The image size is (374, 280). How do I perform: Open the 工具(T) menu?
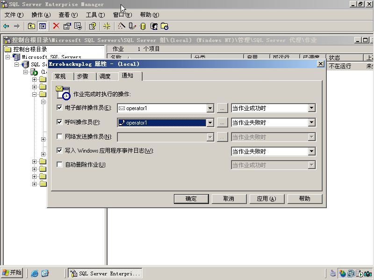click(95, 15)
